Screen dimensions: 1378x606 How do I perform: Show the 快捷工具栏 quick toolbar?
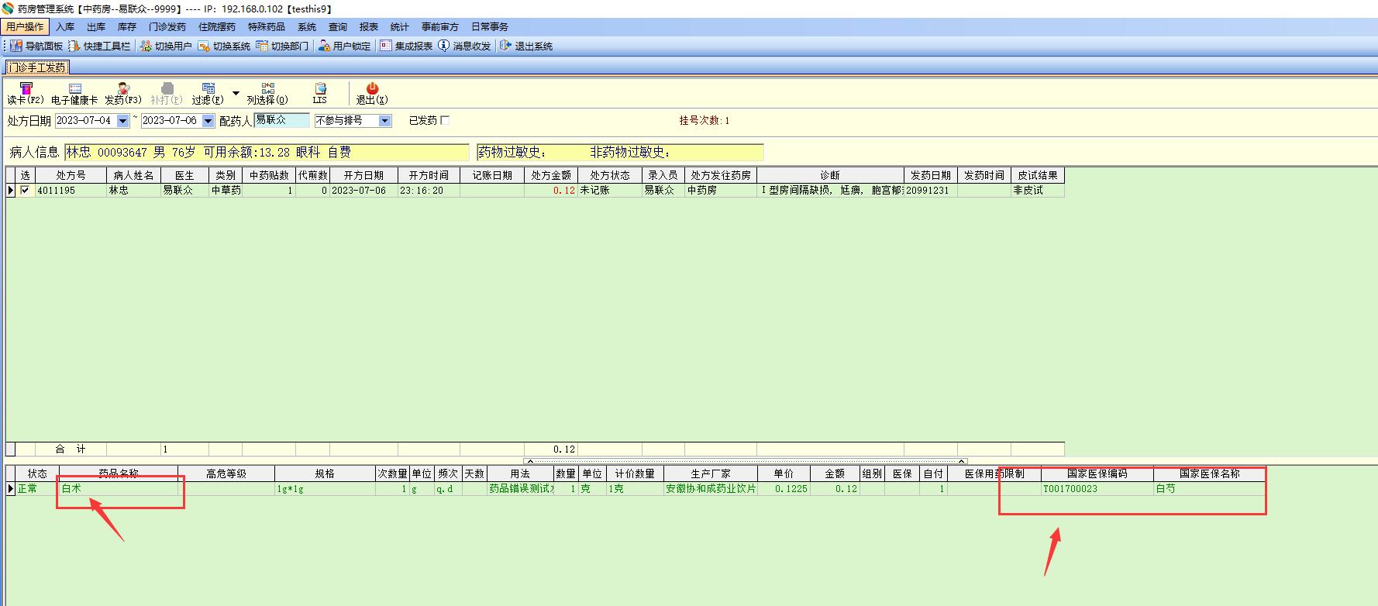point(99,46)
